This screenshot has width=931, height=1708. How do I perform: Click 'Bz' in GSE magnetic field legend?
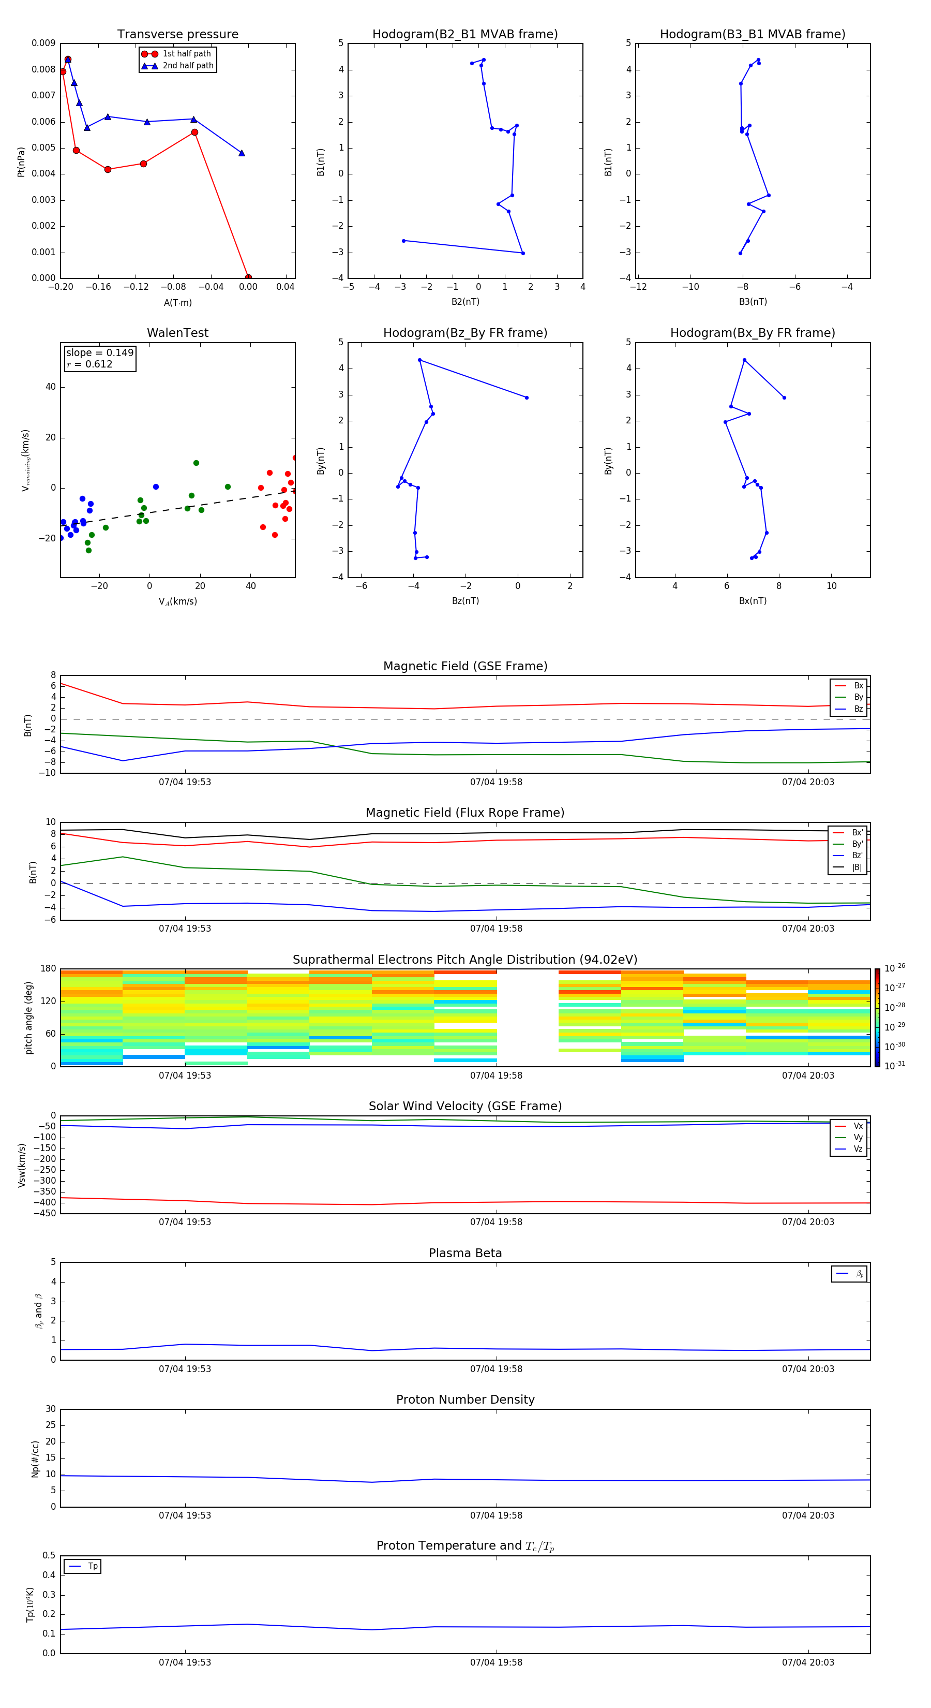849,709
